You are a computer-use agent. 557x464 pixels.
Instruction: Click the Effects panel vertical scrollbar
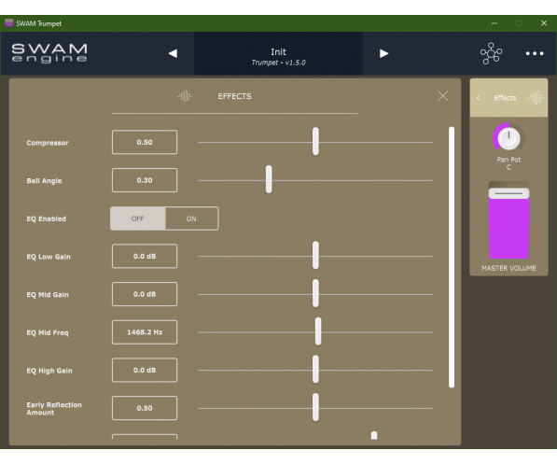(452, 257)
